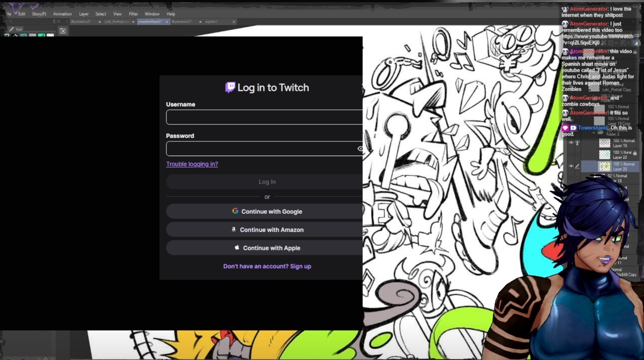Continue with Apple sign-in
The height and width of the screenshot is (360, 644).
pyautogui.click(x=264, y=248)
